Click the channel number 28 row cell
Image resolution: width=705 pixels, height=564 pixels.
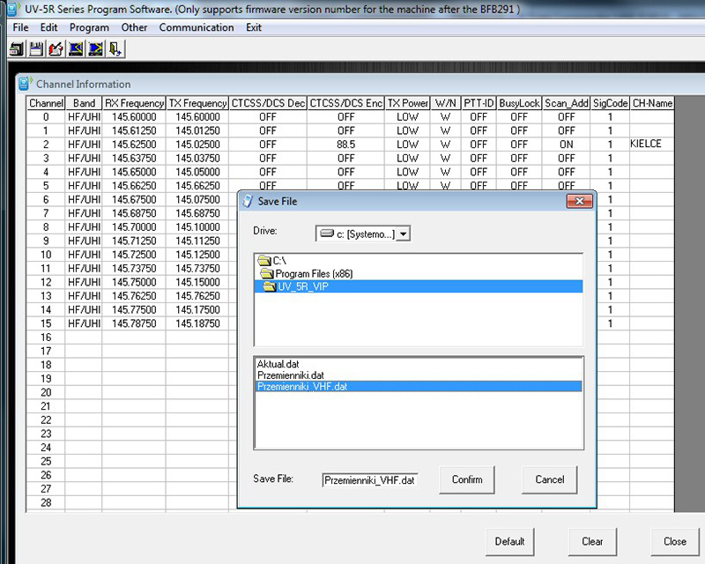tap(46, 502)
